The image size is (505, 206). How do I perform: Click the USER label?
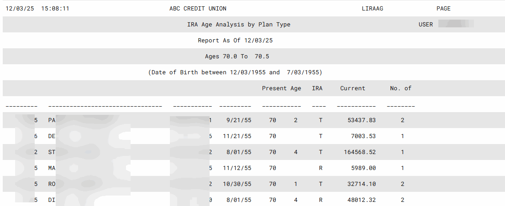(x=426, y=25)
